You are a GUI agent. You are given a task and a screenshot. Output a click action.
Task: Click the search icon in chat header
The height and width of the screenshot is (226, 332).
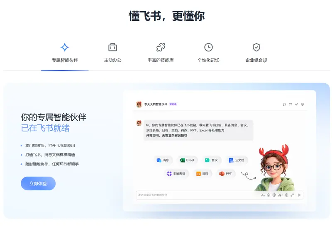pyautogui.click(x=284, y=104)
